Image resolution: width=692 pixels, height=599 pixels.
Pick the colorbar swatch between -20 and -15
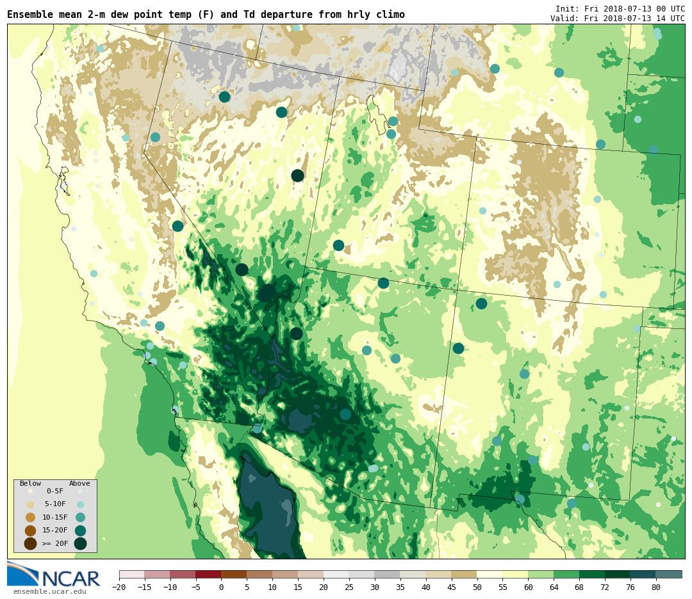[x=132, y=574]
